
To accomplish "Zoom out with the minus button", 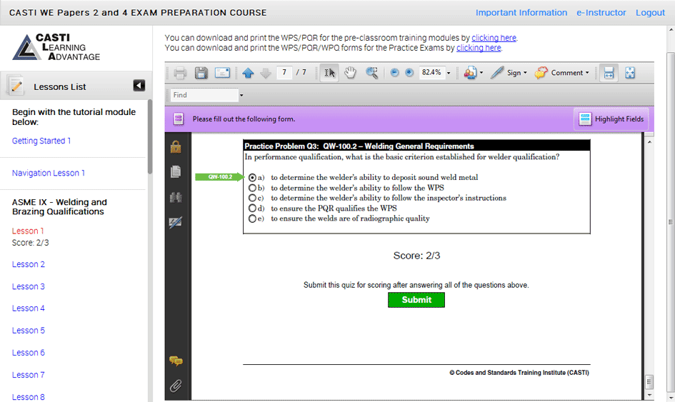I will click(394, 73).
